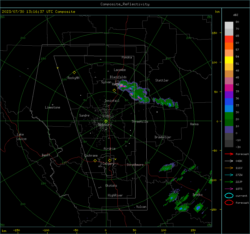The width and height of the screenshot is (250, 234).
Task: Click the cyan current ellipse legend icon
Action: 229,196
